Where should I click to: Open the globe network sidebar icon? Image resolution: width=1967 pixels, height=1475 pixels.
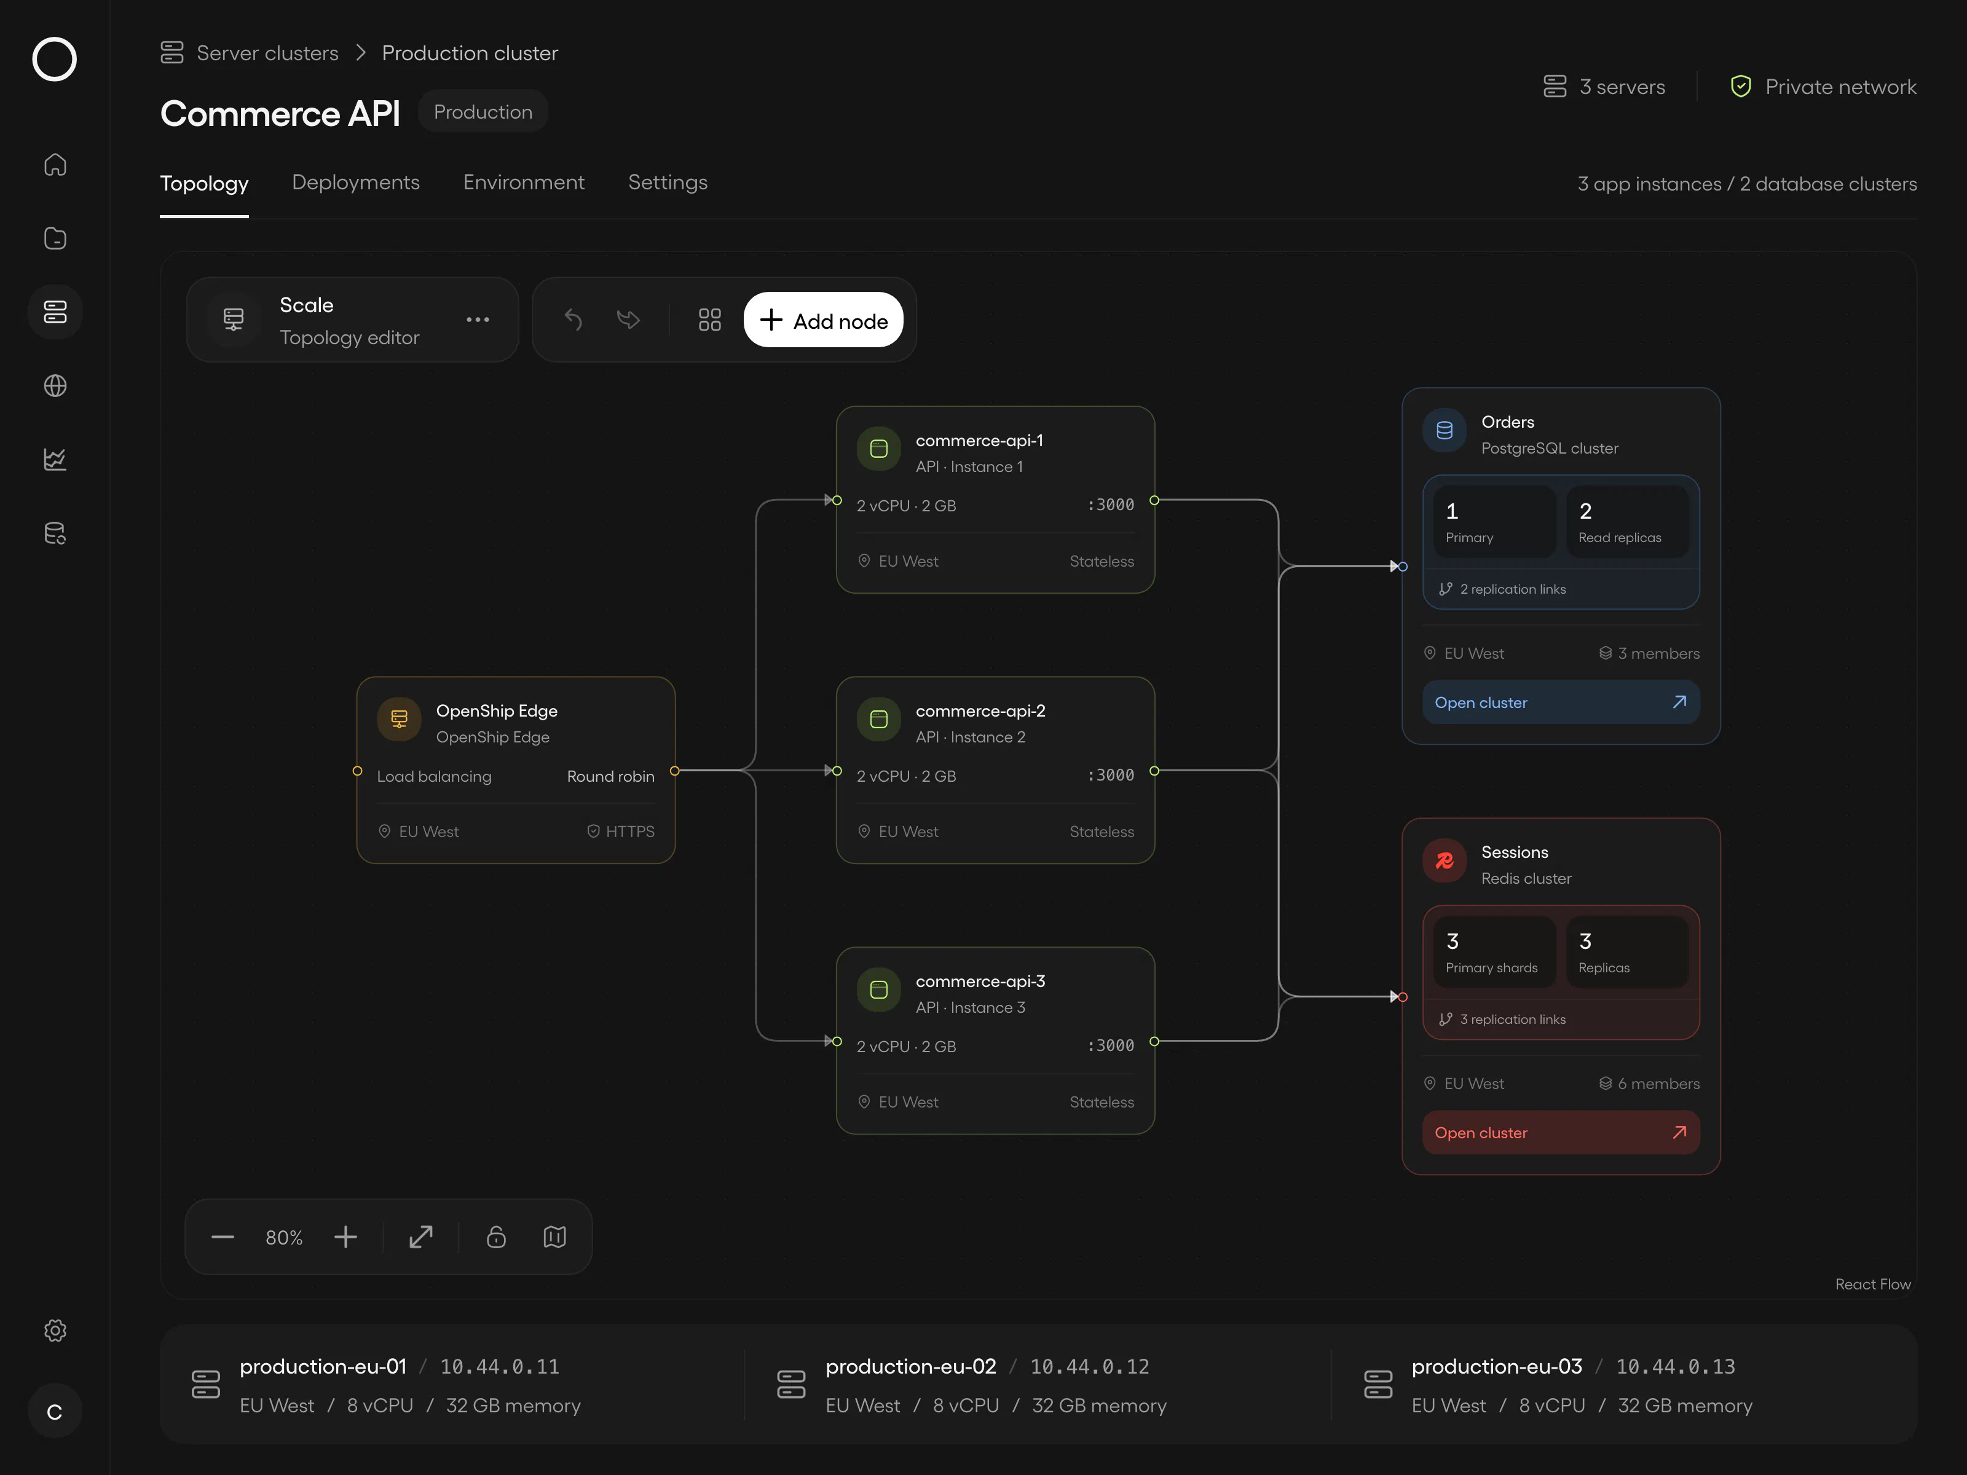click(x=55, y=386)
